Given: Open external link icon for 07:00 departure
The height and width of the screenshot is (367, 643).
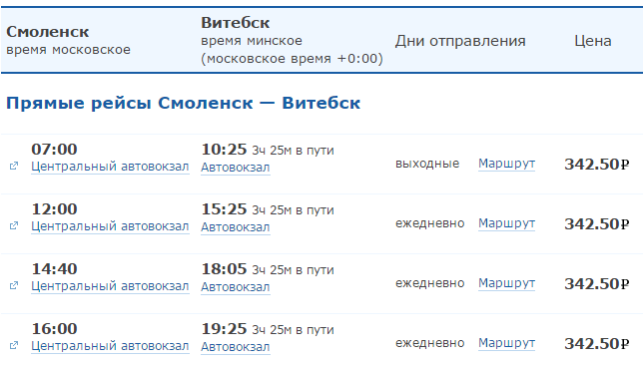Looking at the screenshot, I should tap(14, 166).
